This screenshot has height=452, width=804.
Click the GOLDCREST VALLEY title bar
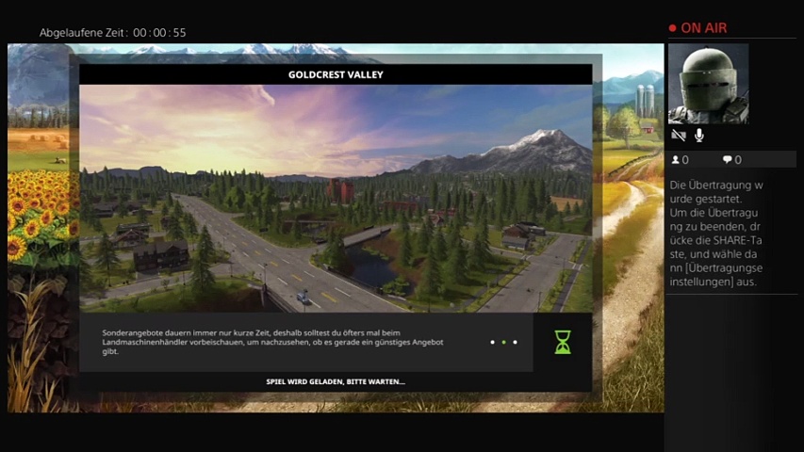pos(336,74)
